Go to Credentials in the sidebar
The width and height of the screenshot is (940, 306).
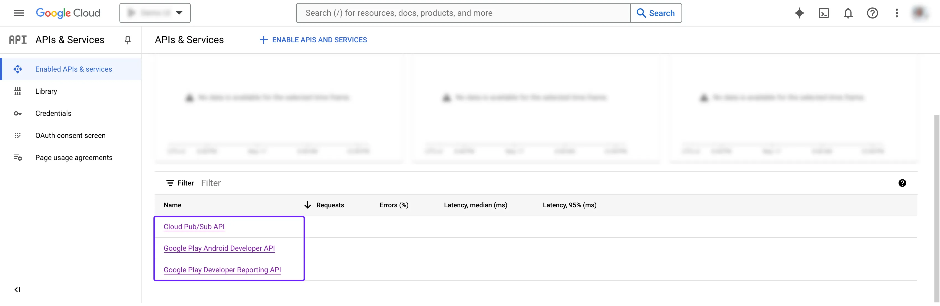point(53,113)
